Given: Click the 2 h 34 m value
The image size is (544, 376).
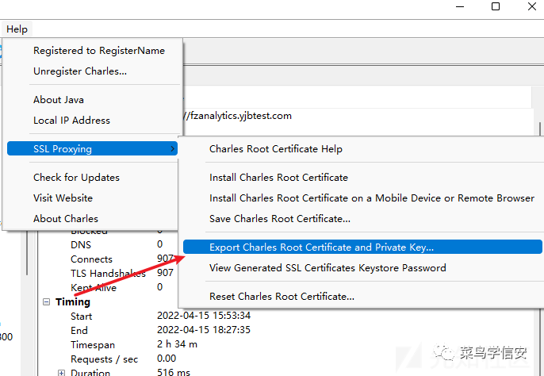Looking at the screenshot, I should point(177,344).
